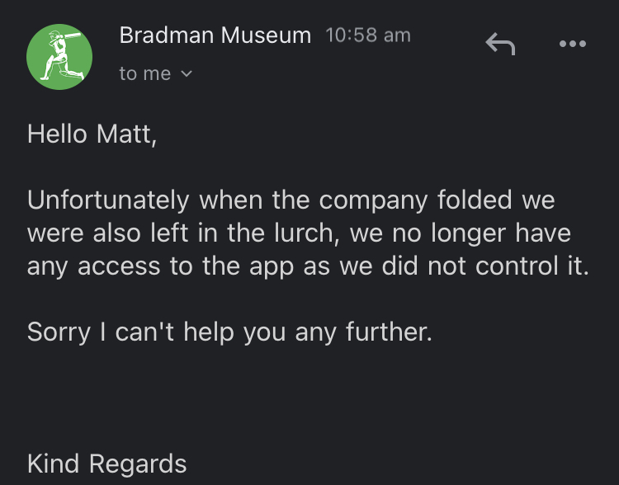This screenshot has width=619, height=485.
Task: Click the 'Hello Matt,' greeting line
Action: pos(92,134)
